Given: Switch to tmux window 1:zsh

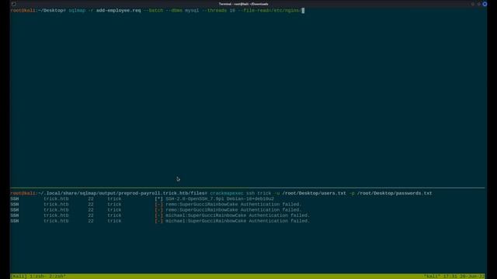Looking at the screenshot, I should click(x=38, y=277).
